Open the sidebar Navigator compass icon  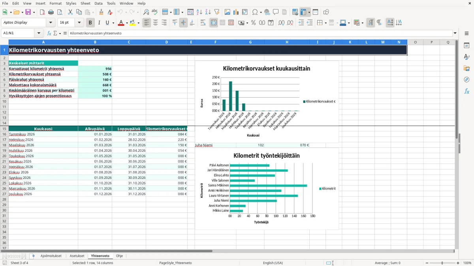[466, 80]
